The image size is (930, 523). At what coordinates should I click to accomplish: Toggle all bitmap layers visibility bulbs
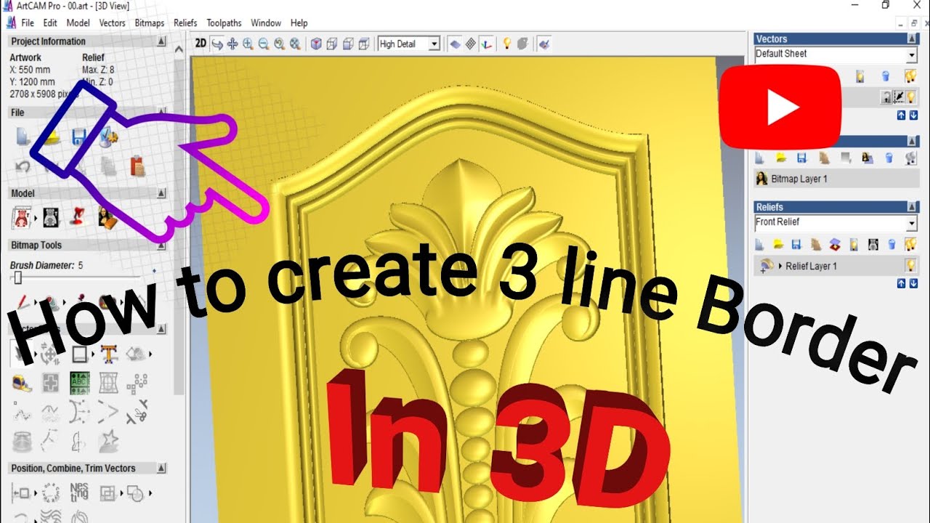910,158
